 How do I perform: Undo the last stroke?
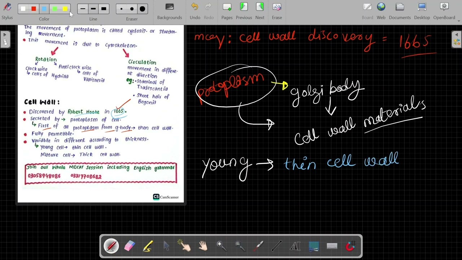(x=195, y=11)
